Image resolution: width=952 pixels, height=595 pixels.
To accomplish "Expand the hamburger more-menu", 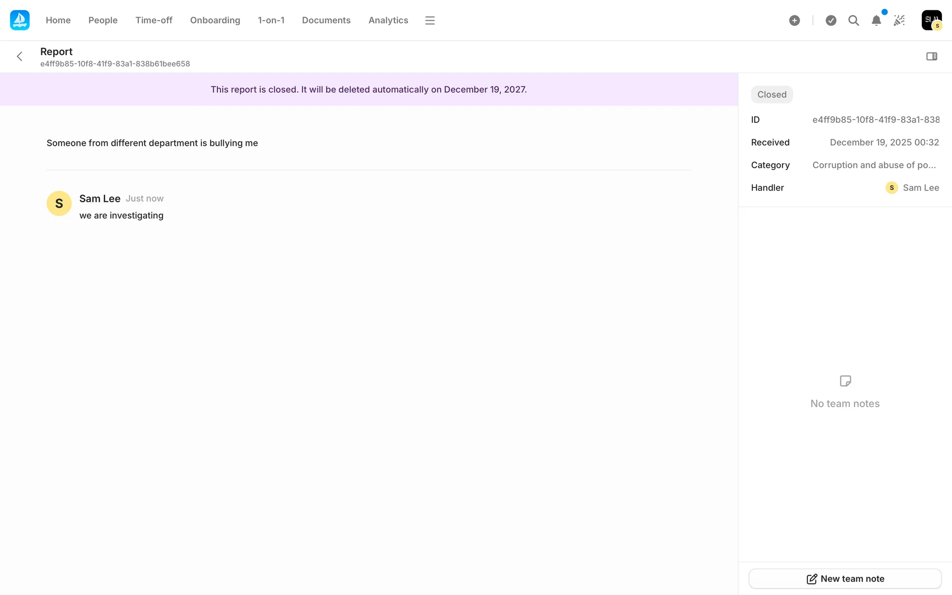I will tap(430, 20).
